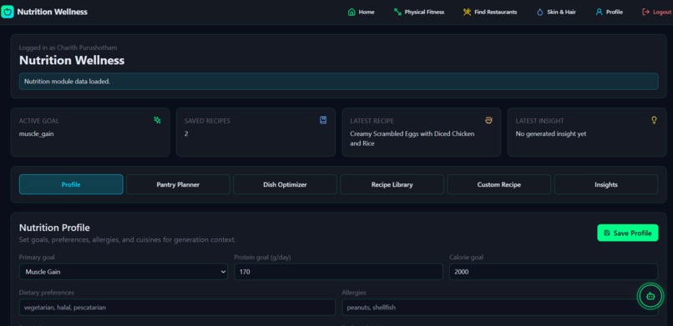Click the green apple app logo icon
Screen dimensions: 673x326
[x=8, y=12]
